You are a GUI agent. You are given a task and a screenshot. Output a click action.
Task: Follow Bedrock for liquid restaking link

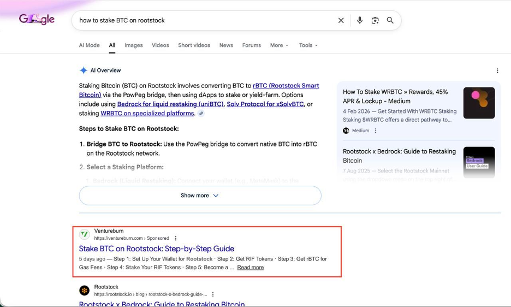point(170,104)
